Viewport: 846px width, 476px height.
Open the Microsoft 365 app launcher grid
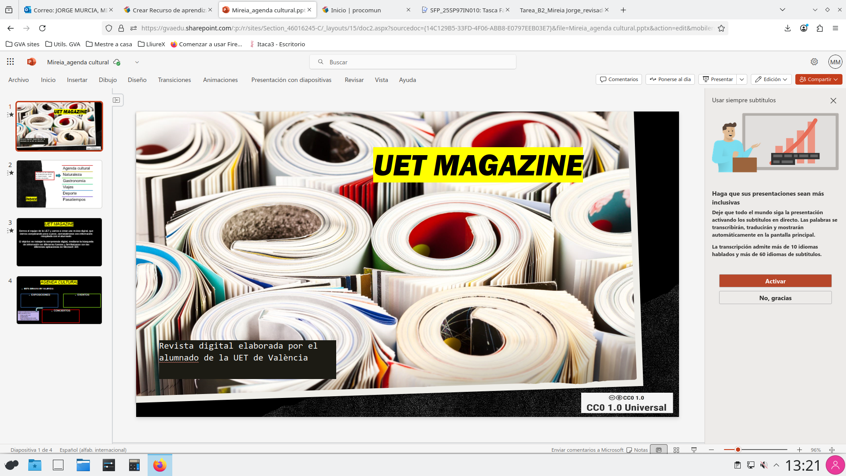pos(11,62)
